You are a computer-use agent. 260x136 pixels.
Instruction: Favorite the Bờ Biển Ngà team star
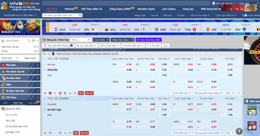(45, 109)
